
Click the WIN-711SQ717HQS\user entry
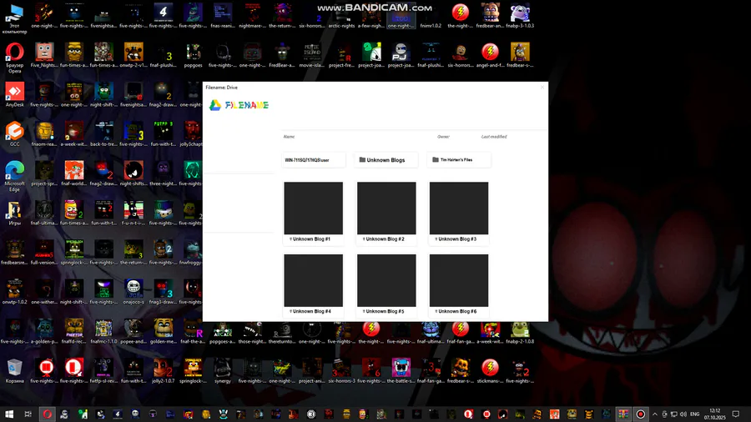(x=313, y=160)
